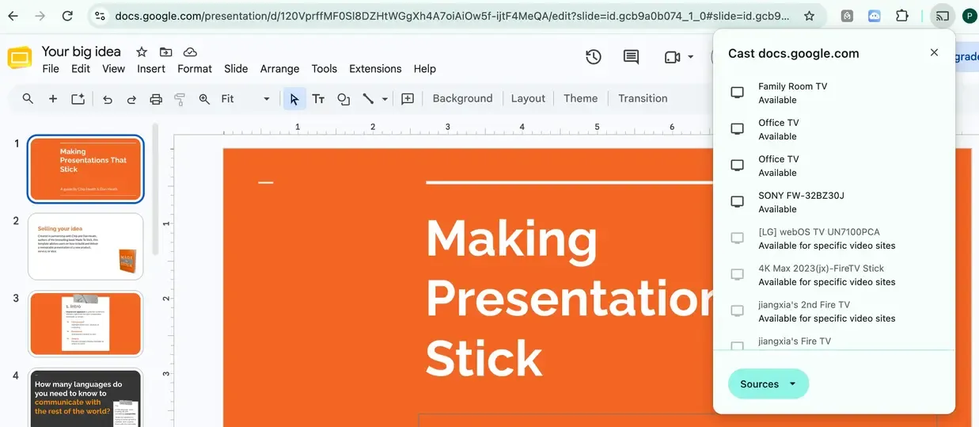
Task: Expand the line tool dropdown arrow
Action: click(x=385, y=99)
